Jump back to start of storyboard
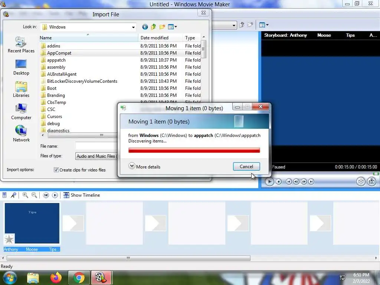380x285 pixels. (289, 181)
